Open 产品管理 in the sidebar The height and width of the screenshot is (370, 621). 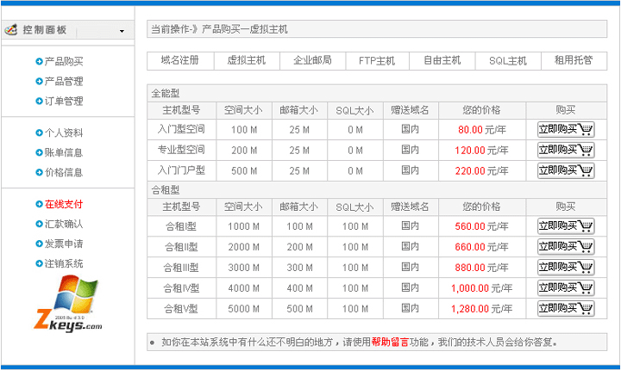coord(64,82)
